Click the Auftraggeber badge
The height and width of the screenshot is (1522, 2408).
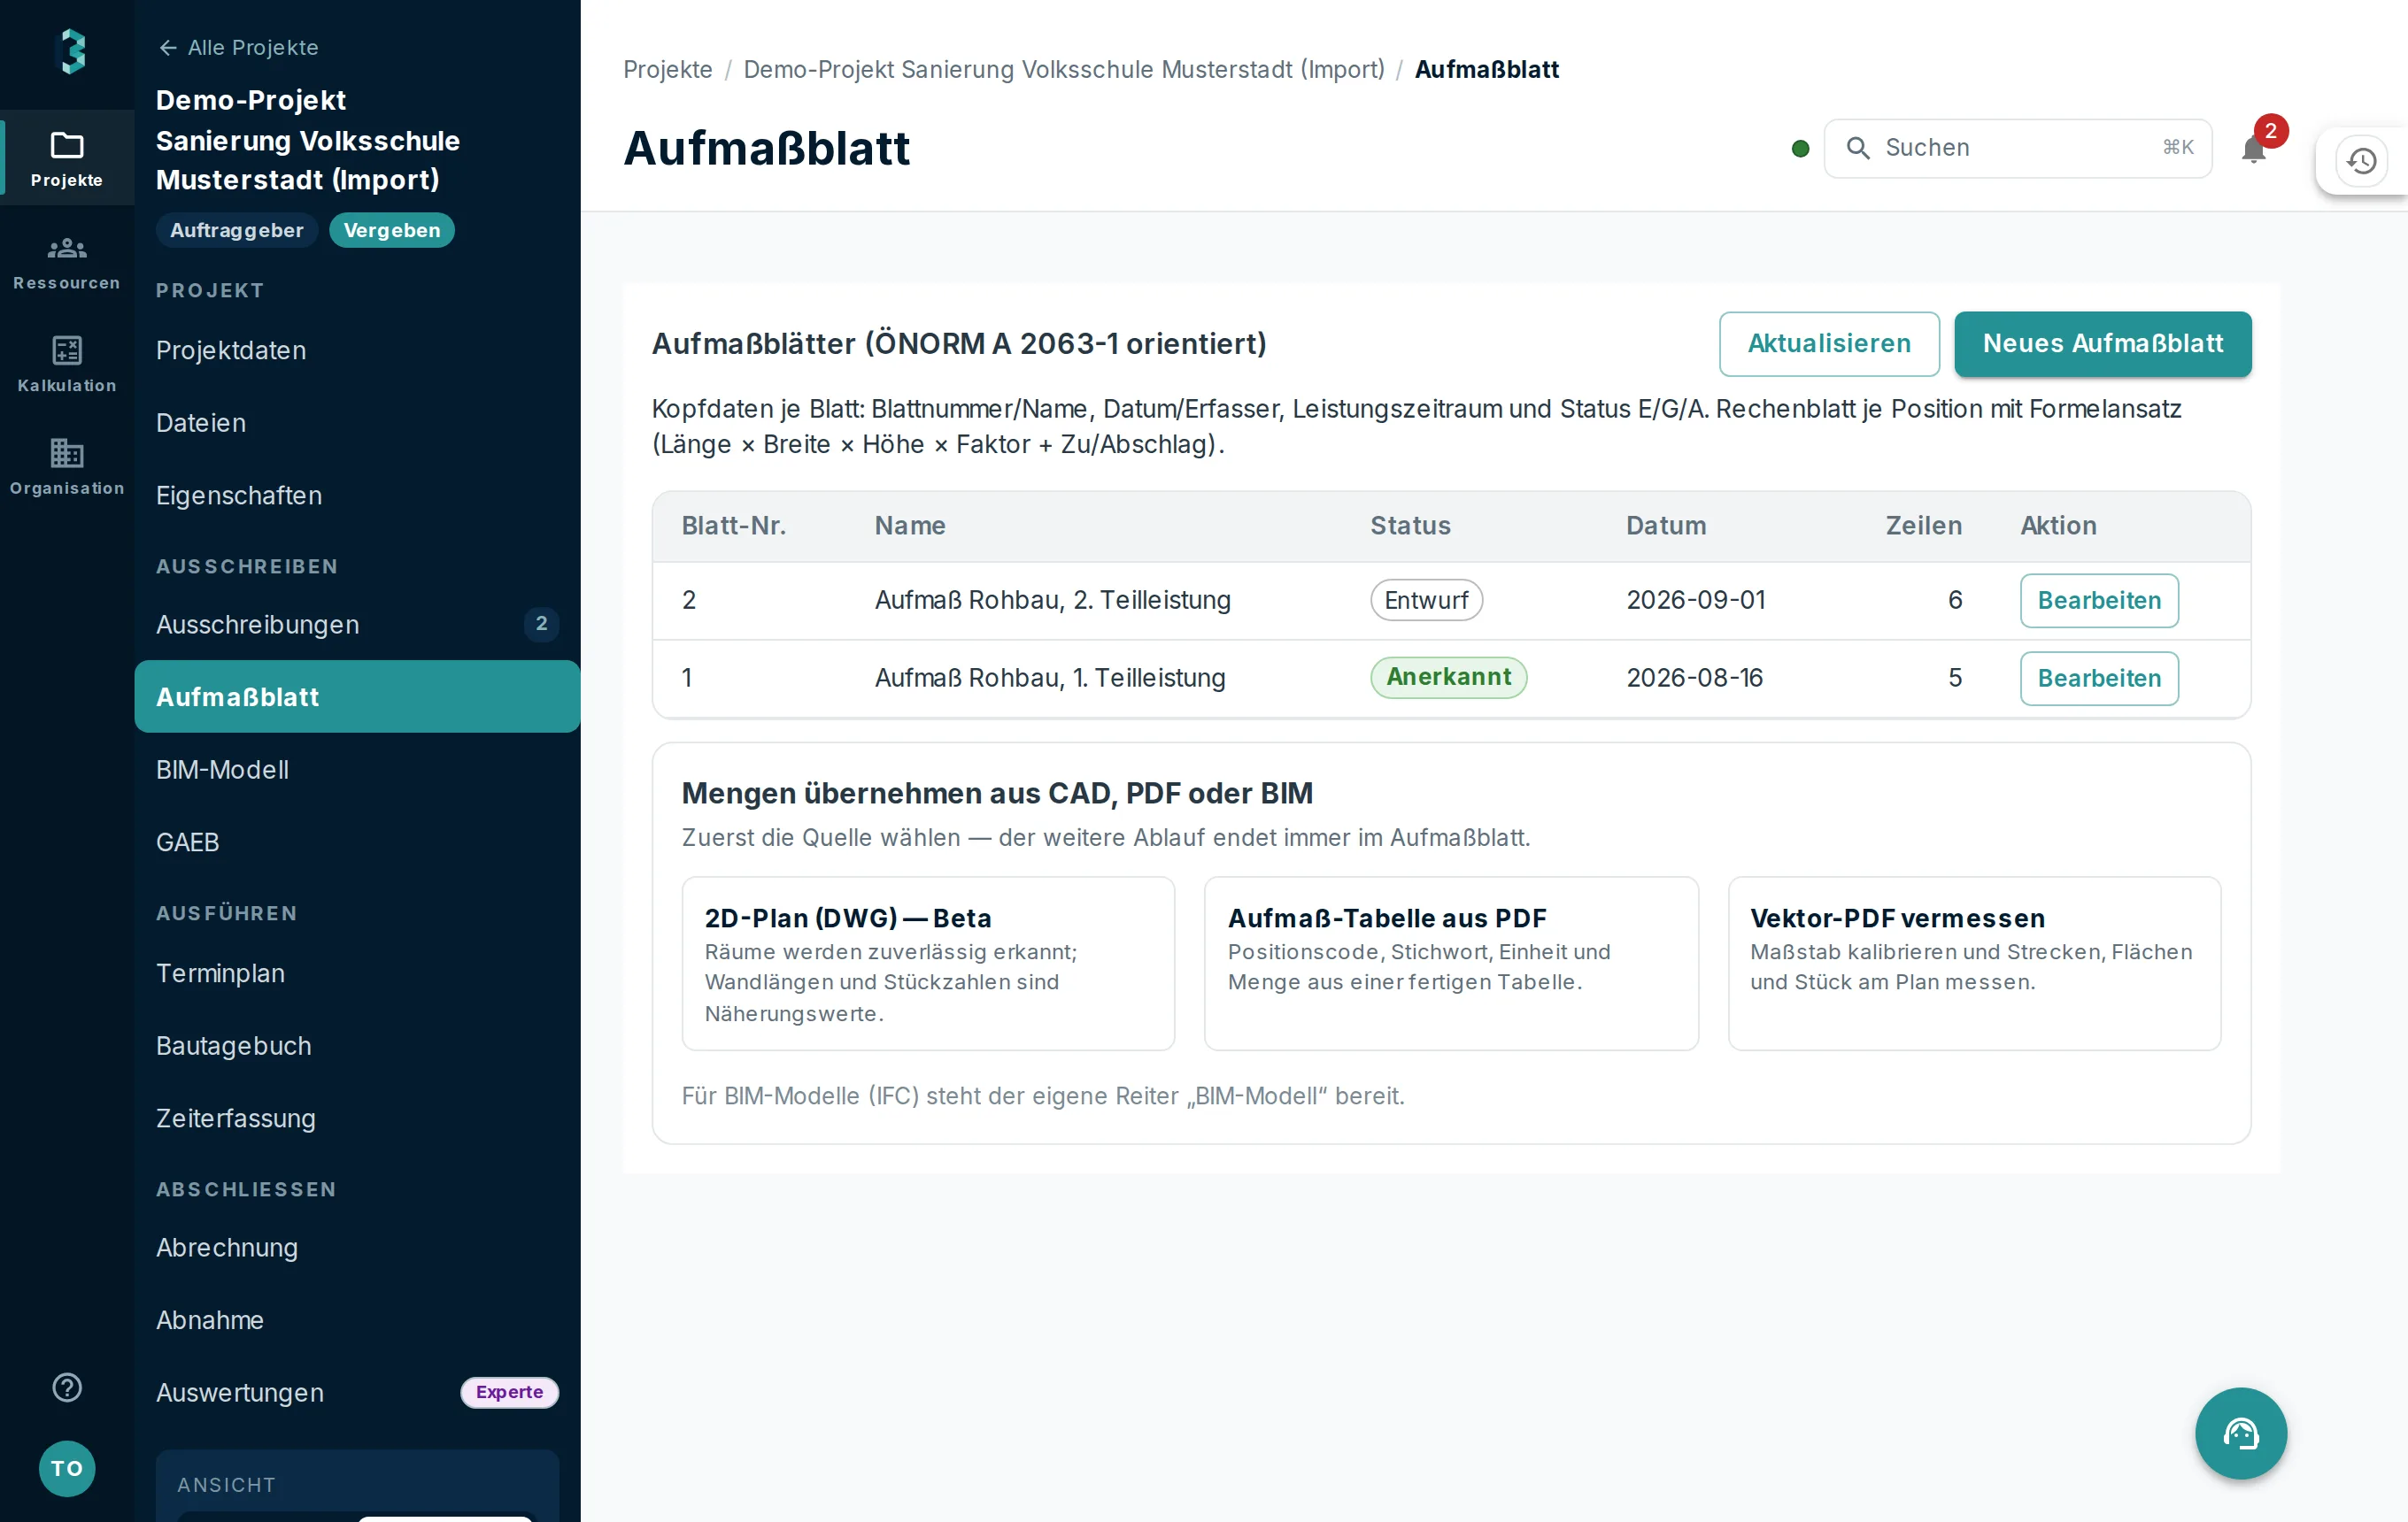pyautogui.click(x=237, y=231)
